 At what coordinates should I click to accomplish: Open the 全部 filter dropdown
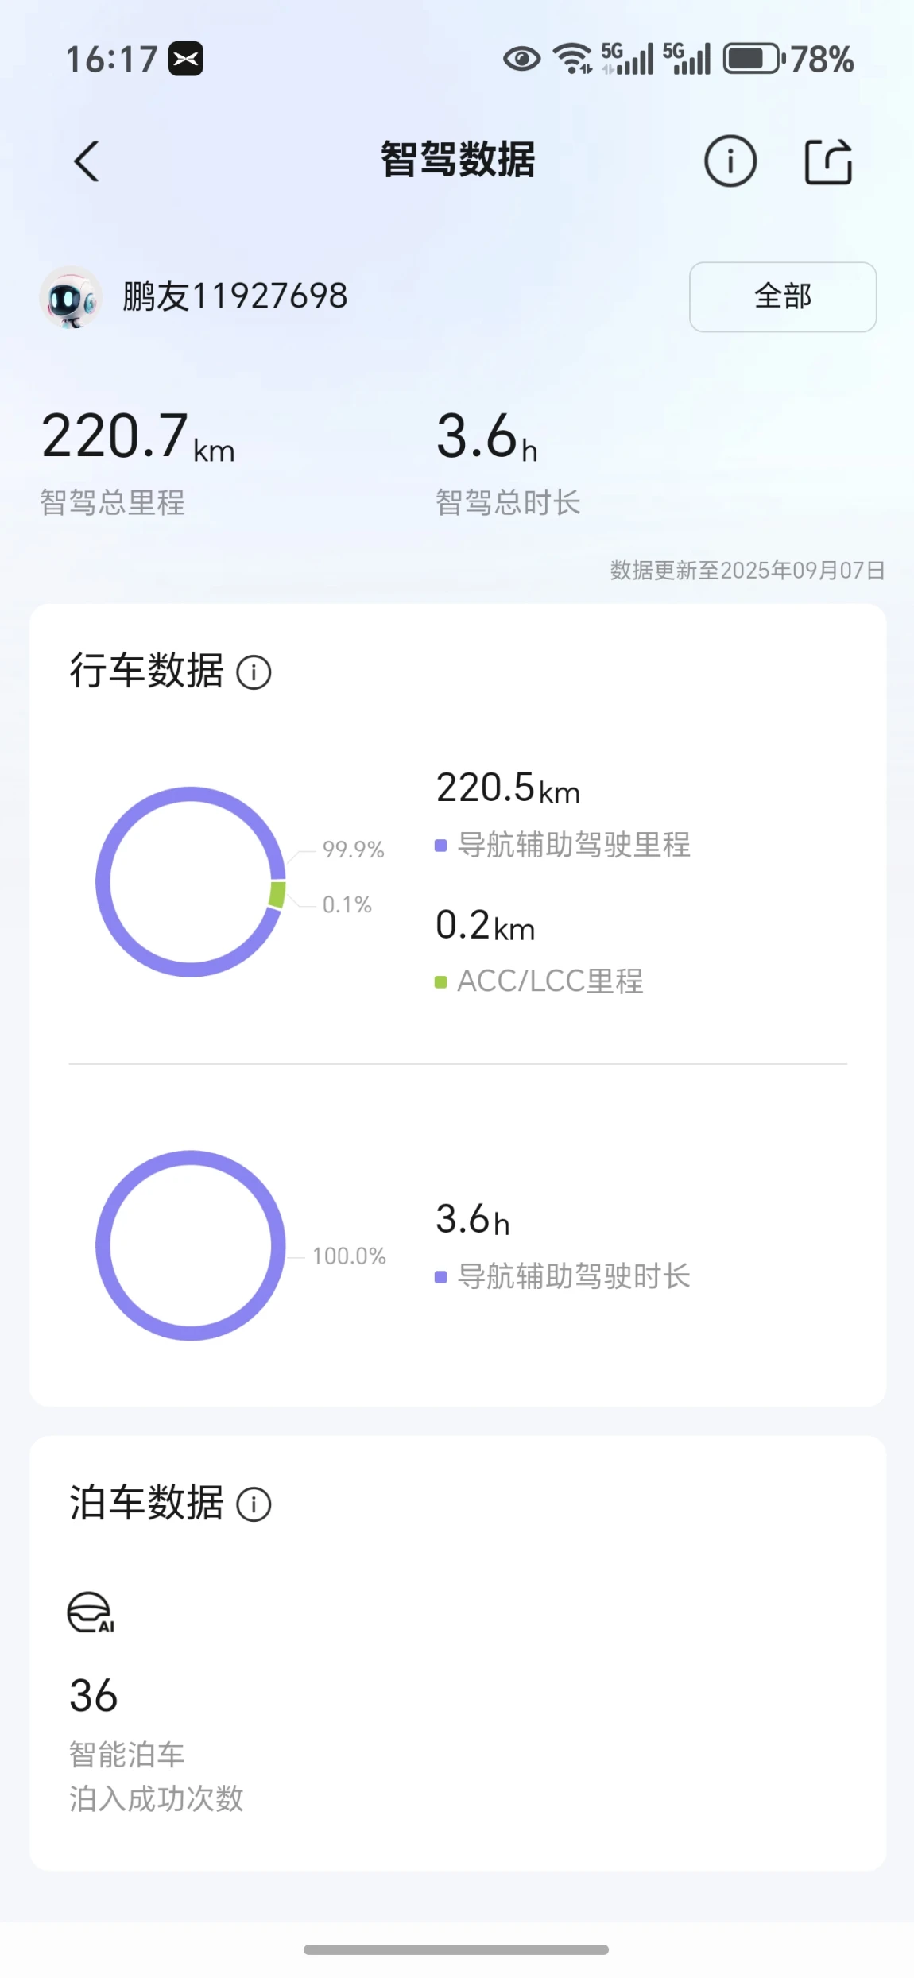tap(782, 296)
